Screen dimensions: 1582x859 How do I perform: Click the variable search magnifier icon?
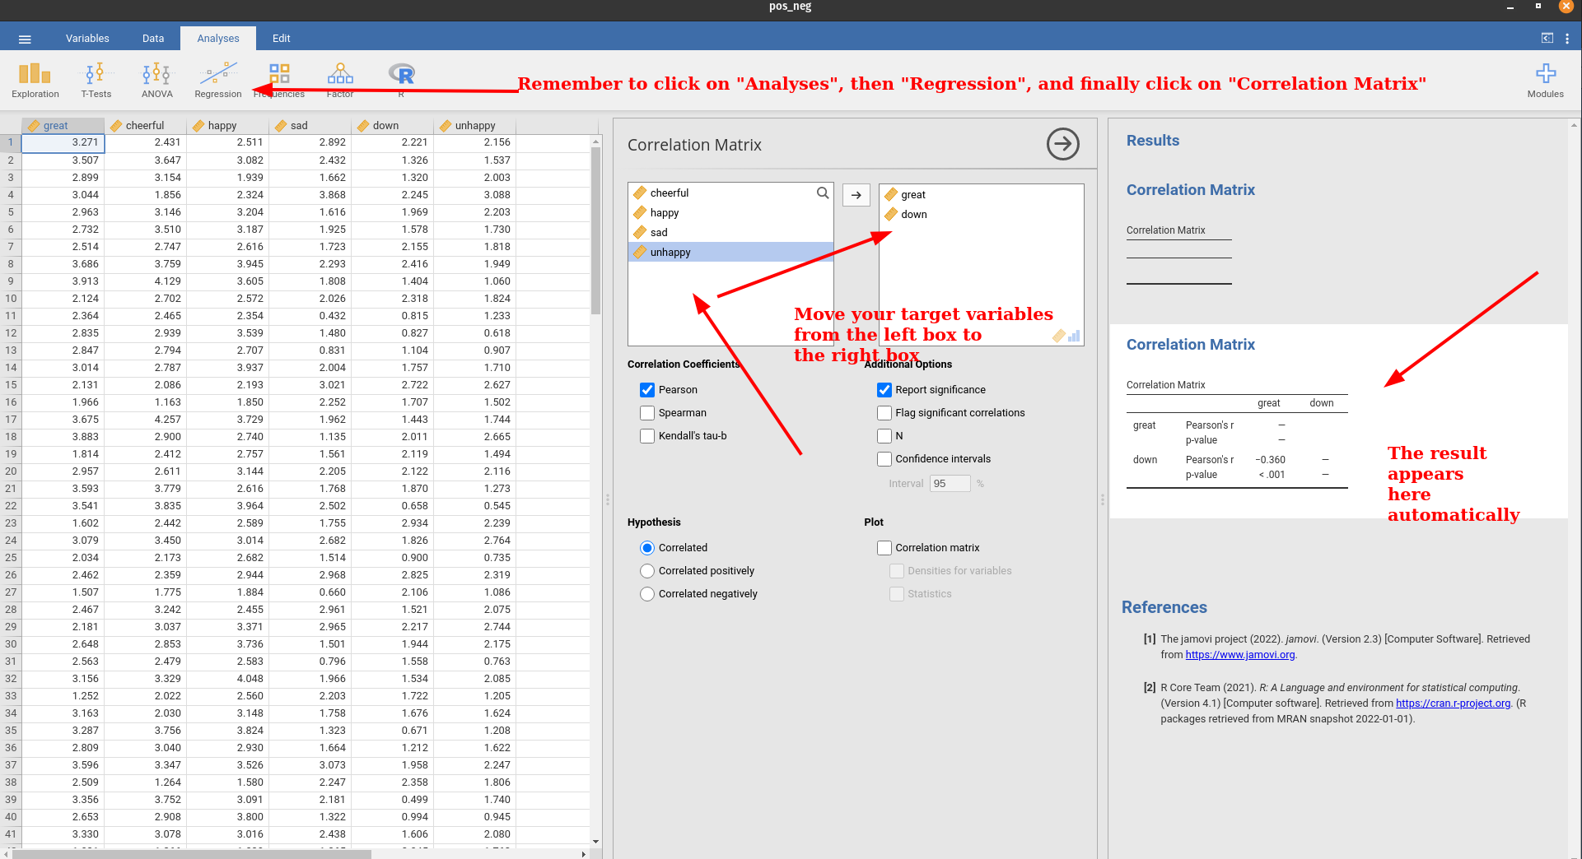822,193
